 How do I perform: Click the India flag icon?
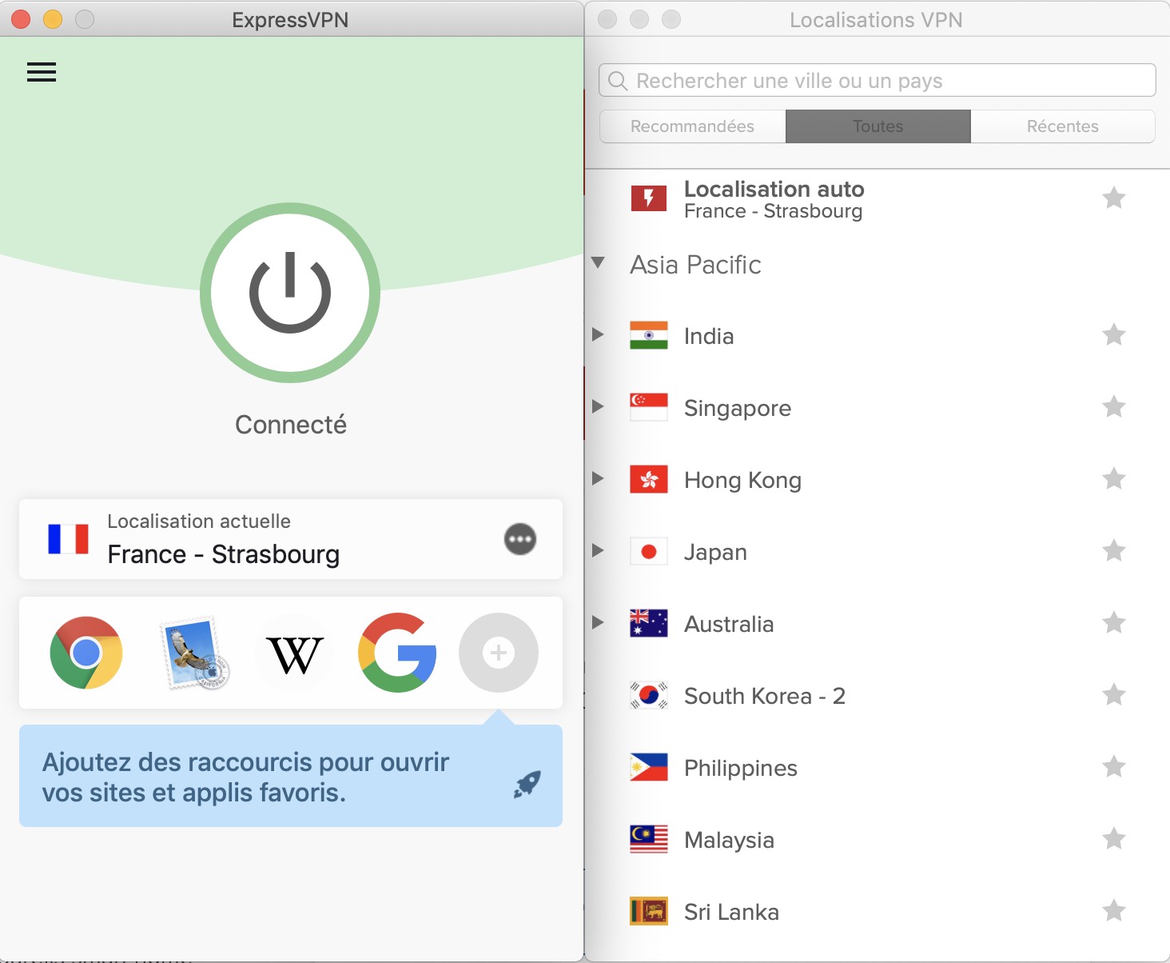coord(649,335)
